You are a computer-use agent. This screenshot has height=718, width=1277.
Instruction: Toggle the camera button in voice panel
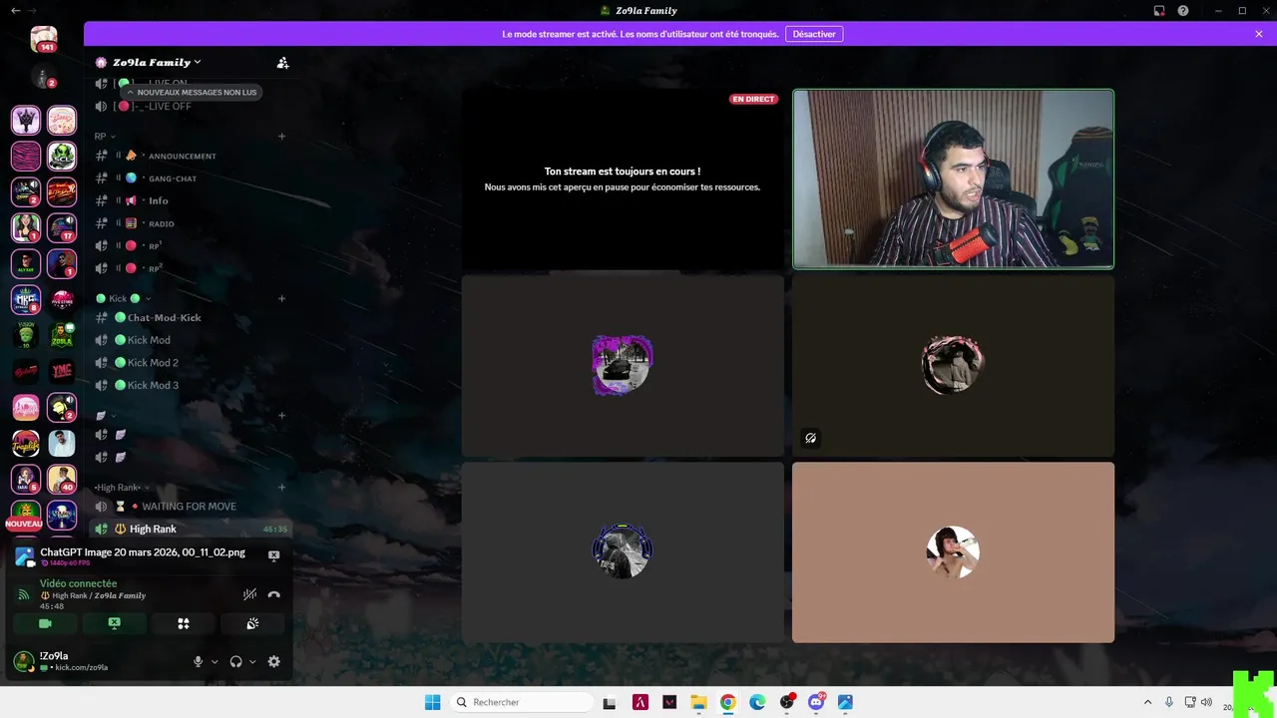[x=45, y=623]
